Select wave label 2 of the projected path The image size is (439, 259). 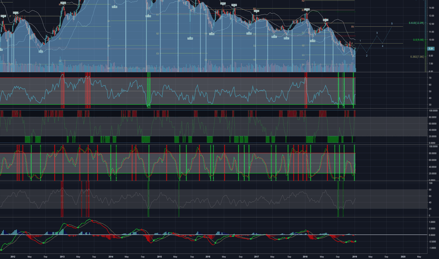pyautogui.click(x=366, y=56)
